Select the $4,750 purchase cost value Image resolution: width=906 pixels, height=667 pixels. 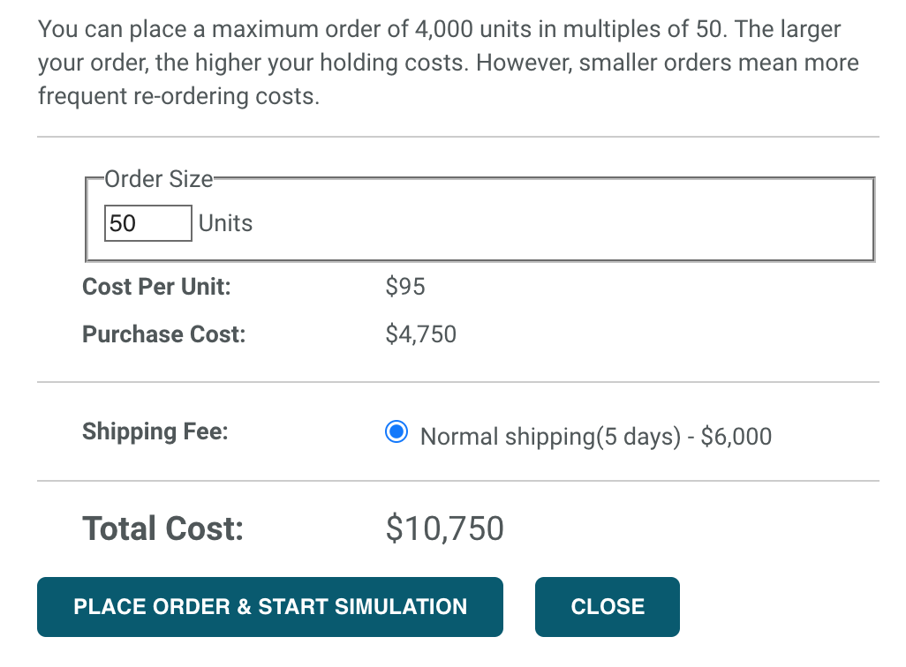pyautogui.click(x=420, y=334)
